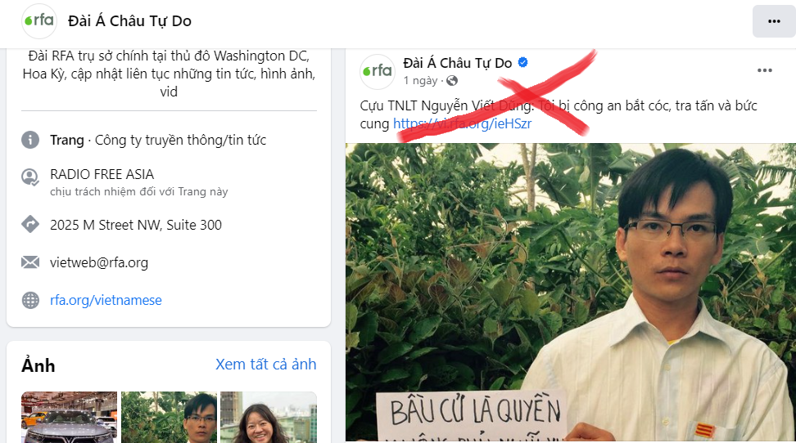This screenshot has width=796, height=443.
Task: Open the post's main photo
Action: [571, 293]
